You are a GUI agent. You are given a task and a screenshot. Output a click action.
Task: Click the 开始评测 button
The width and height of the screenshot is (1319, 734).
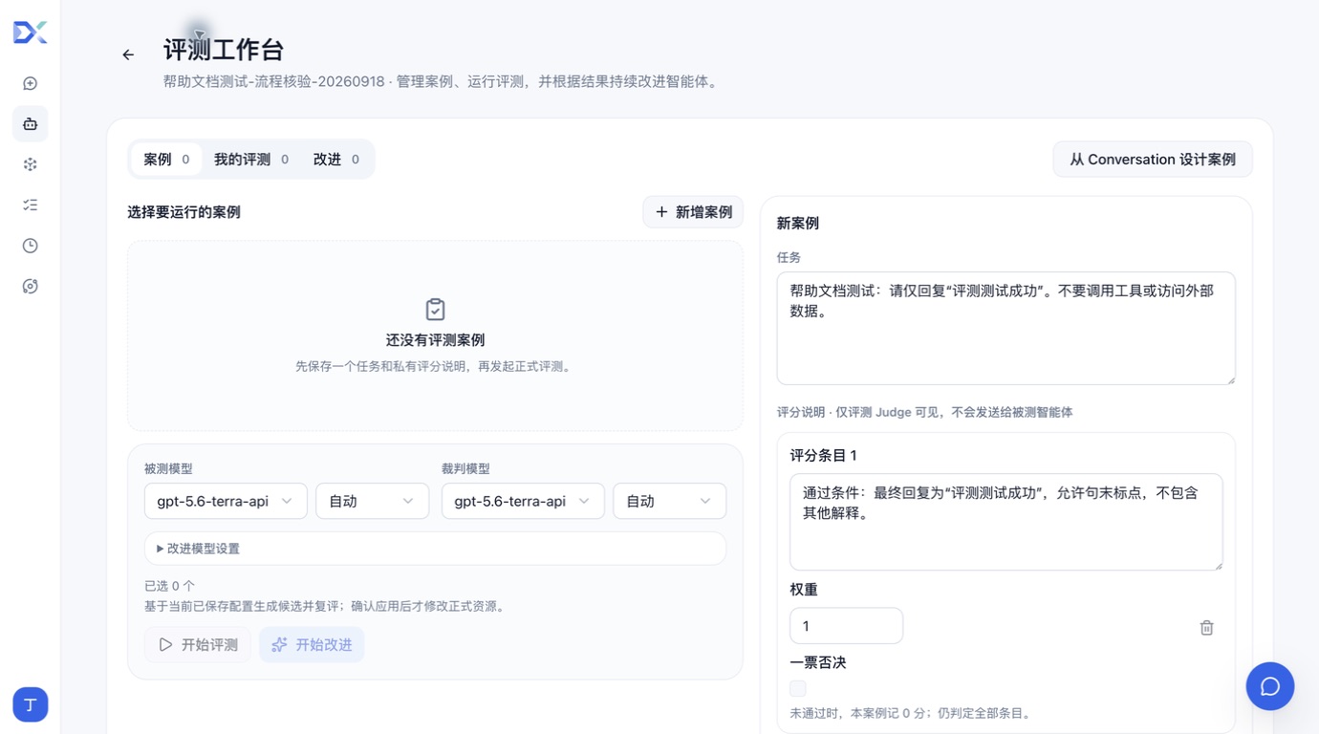198,645
